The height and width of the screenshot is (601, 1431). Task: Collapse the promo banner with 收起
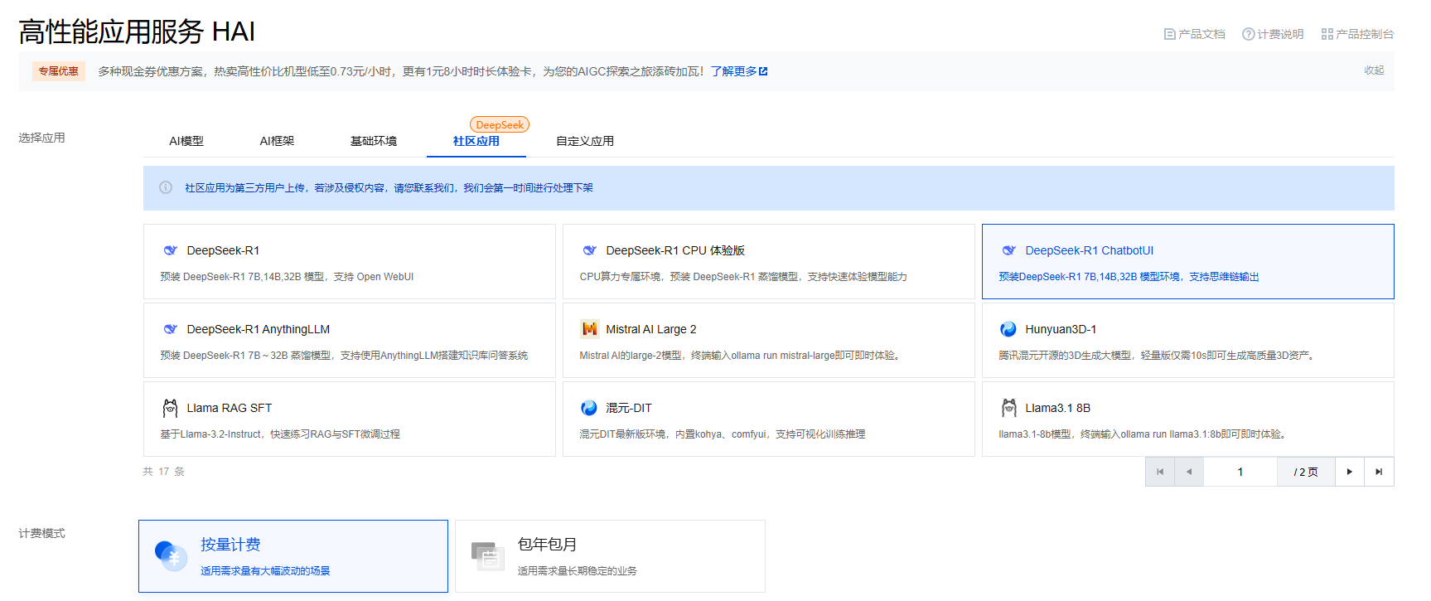[1374, 70]
